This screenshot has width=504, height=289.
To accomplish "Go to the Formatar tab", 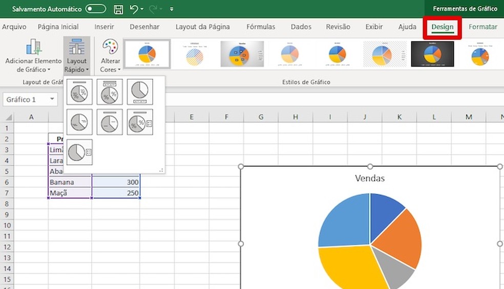I will 482,27.
